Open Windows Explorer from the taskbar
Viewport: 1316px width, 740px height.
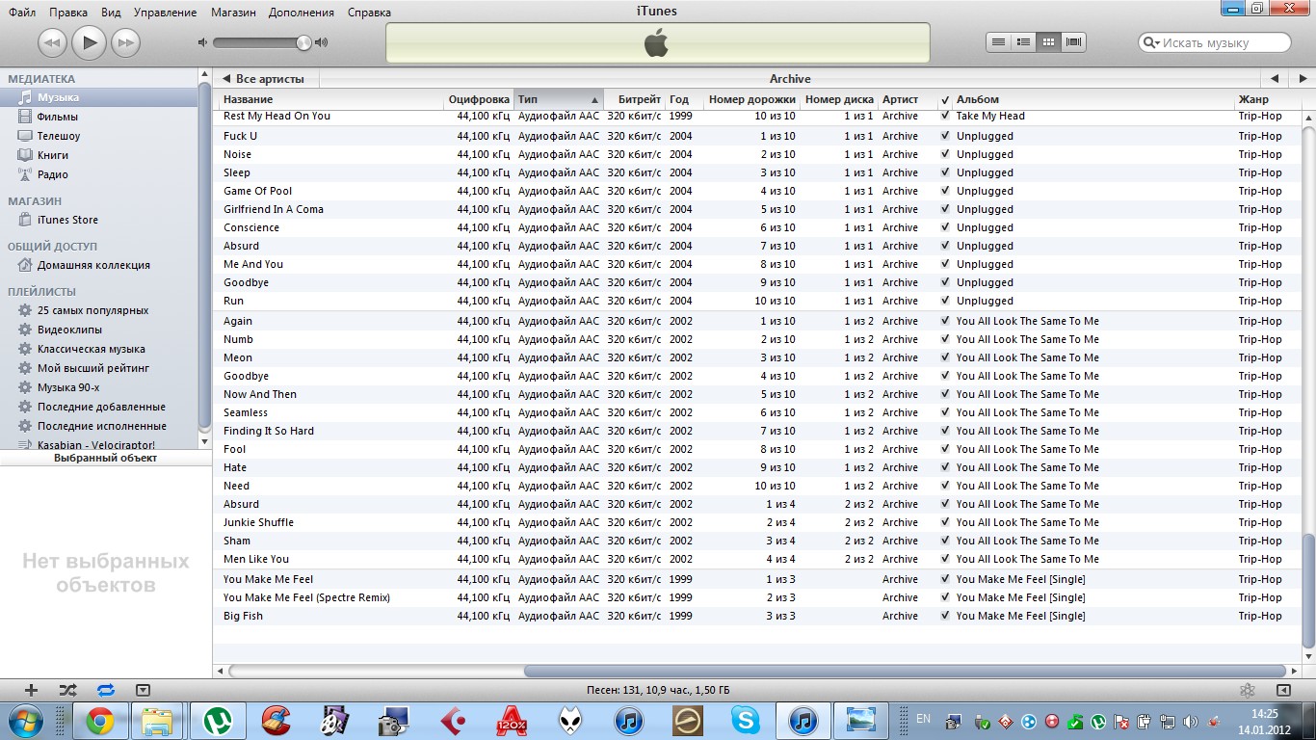157,720
